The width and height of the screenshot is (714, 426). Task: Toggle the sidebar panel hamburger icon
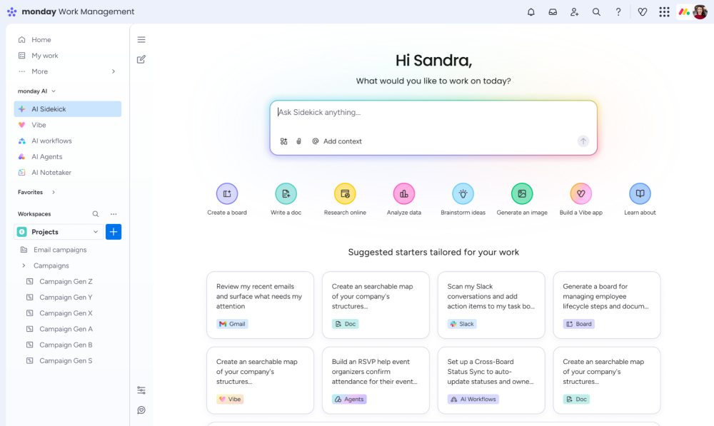point(141,40)
